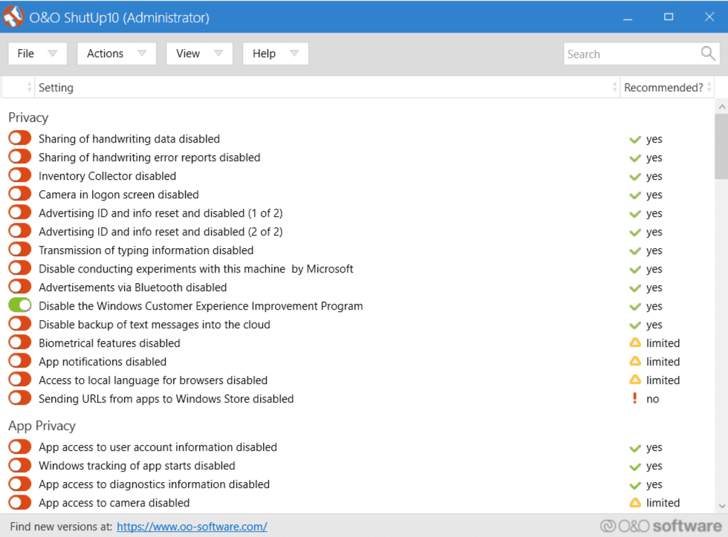The height and width of the screenshot is (537, 728).
Task: Select 'Disable backup of text messages into the cloud' text
Action: (x=155, y=325)
